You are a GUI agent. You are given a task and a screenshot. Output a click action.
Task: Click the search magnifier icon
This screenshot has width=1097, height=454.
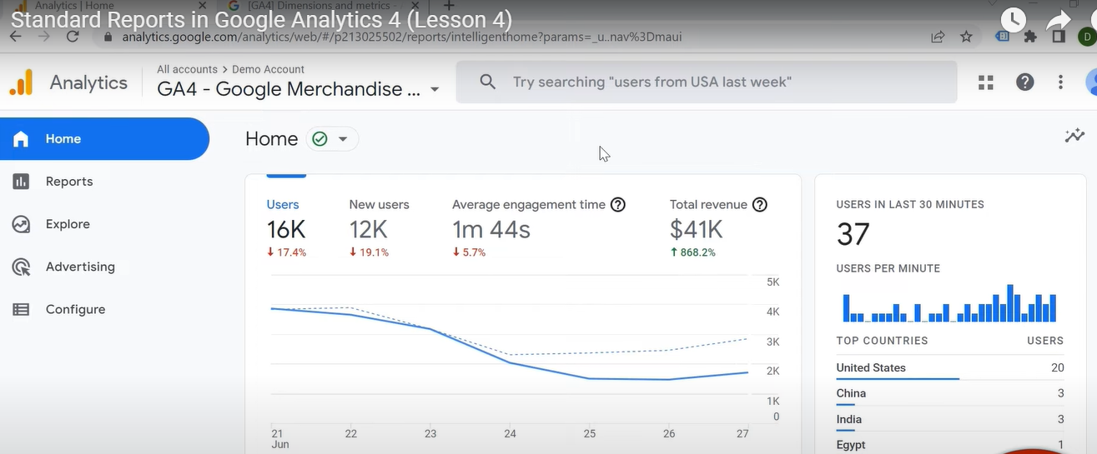[488, 82]
